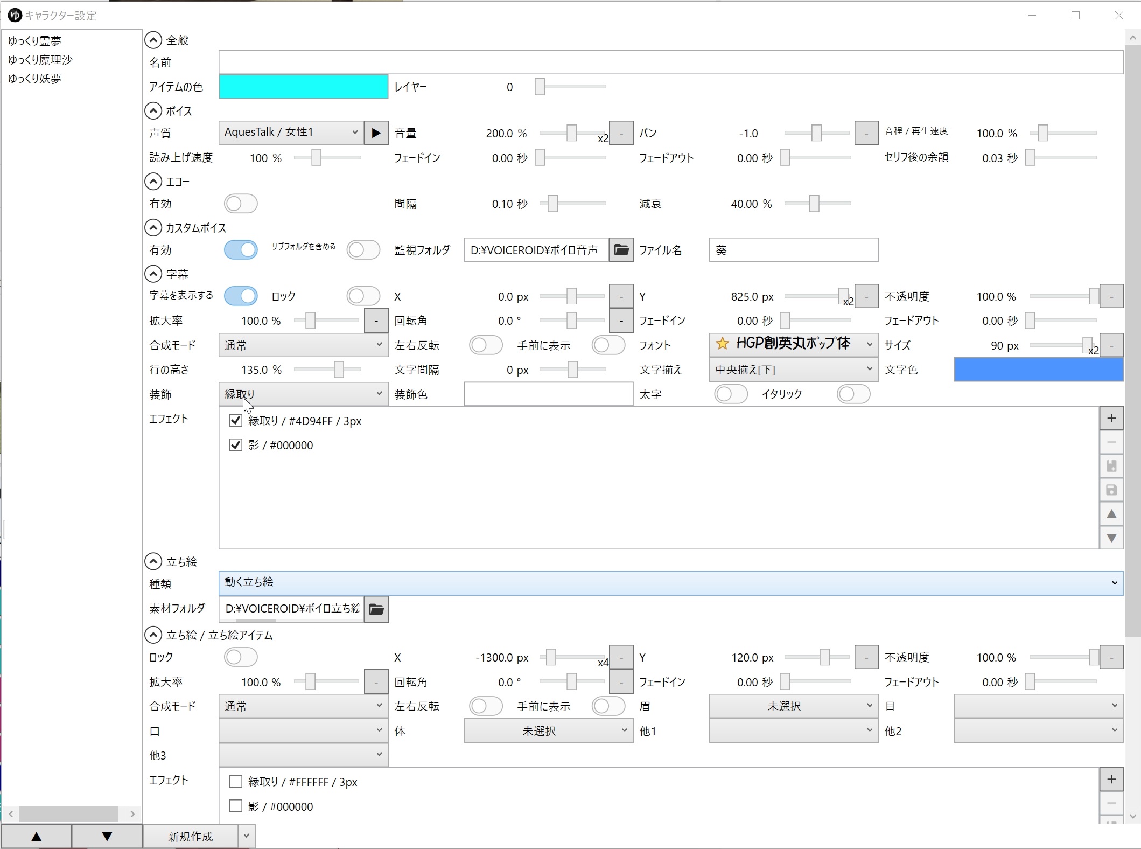The width and height of the screenshot is (1141, 849).
Task: Collapse the 字幕 section
Action: (153, 274)
